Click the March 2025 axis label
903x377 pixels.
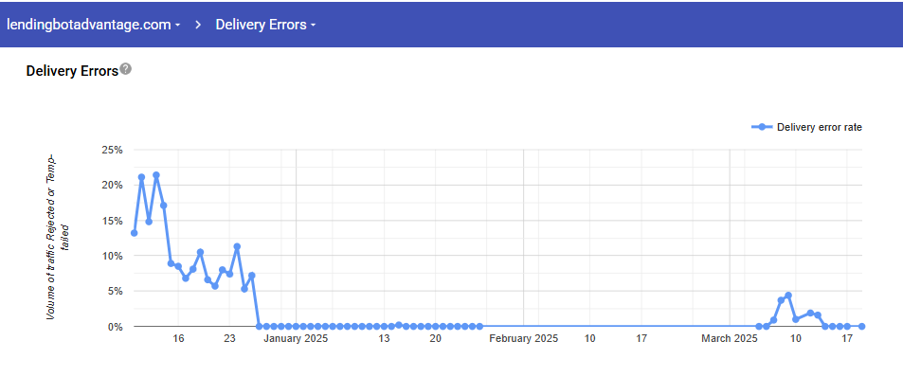tap(730, 338)
